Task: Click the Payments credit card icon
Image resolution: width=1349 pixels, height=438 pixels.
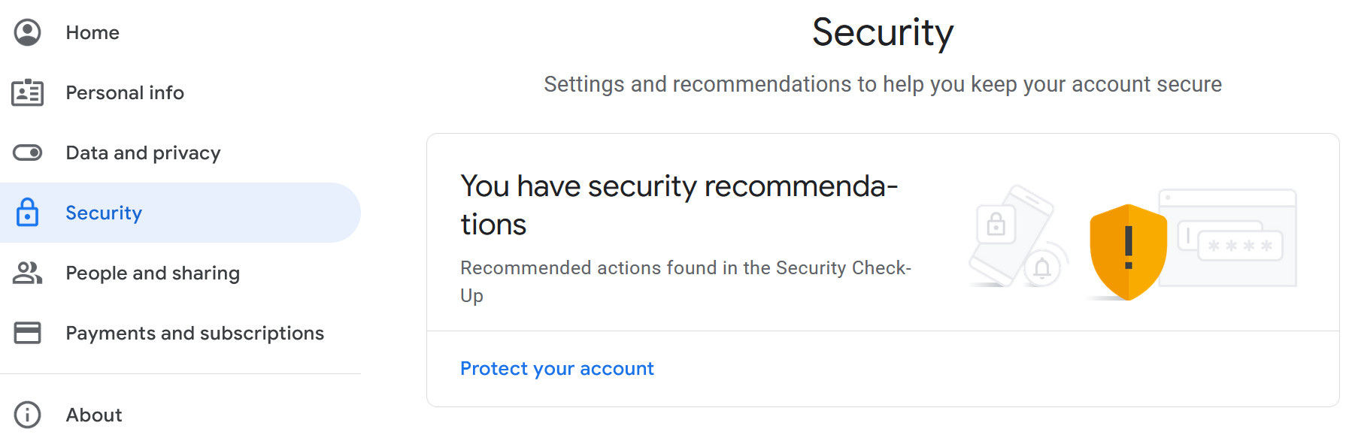Action: [x=28, y=333]
